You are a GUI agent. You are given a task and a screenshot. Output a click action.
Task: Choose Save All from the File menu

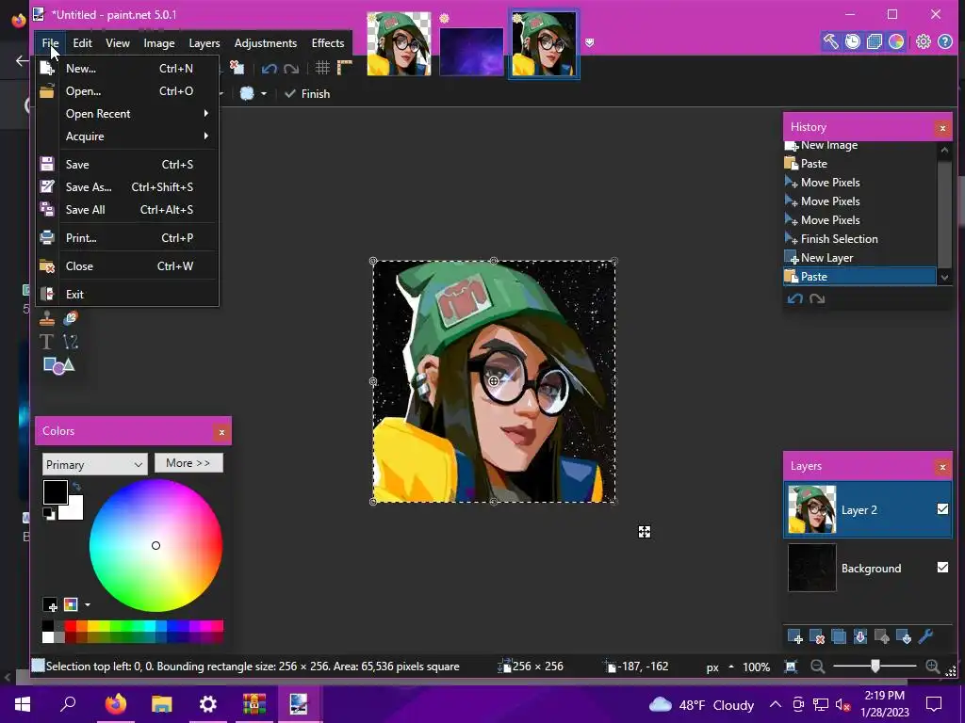point(127,210)
